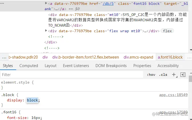Click the Styles pane scrollbar thumb

click(x=190, y=79)
